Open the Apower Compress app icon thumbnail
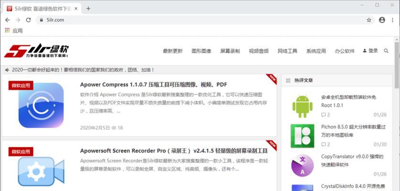Screen dimensions: 400x191 point(41,105)
